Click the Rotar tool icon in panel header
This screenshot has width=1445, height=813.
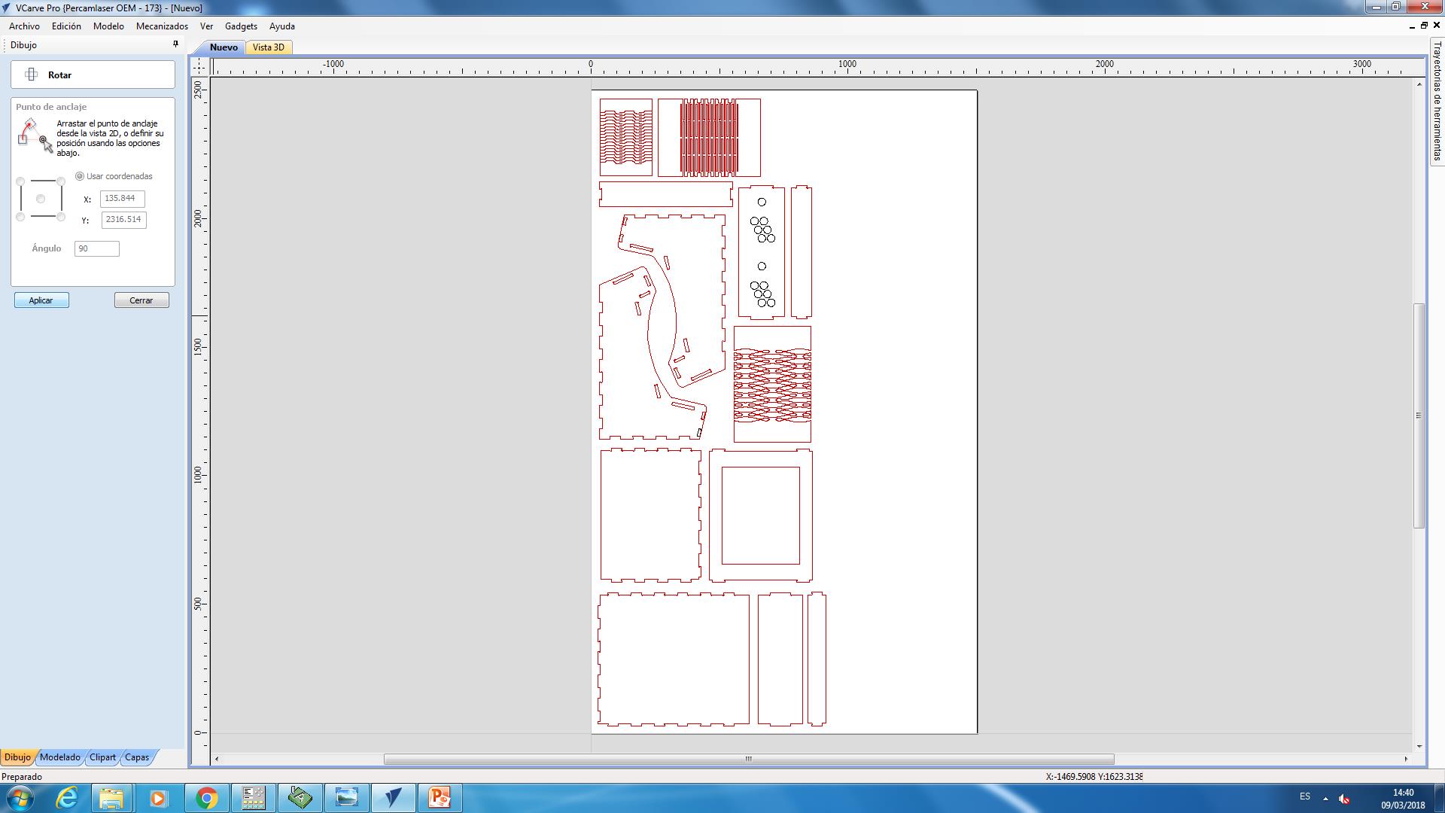click(32, 75)
